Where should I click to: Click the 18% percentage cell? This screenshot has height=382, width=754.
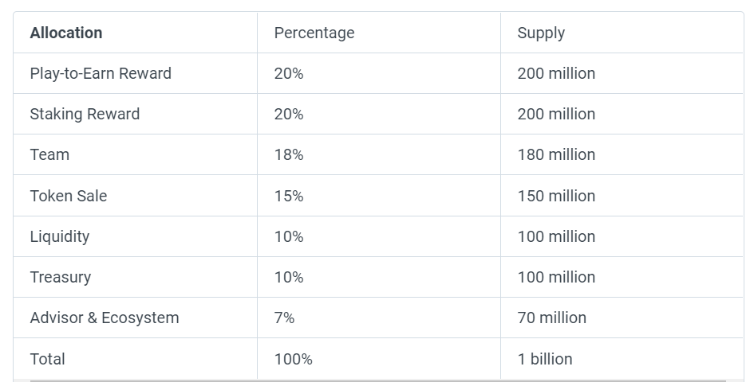(x=289, y=154)
